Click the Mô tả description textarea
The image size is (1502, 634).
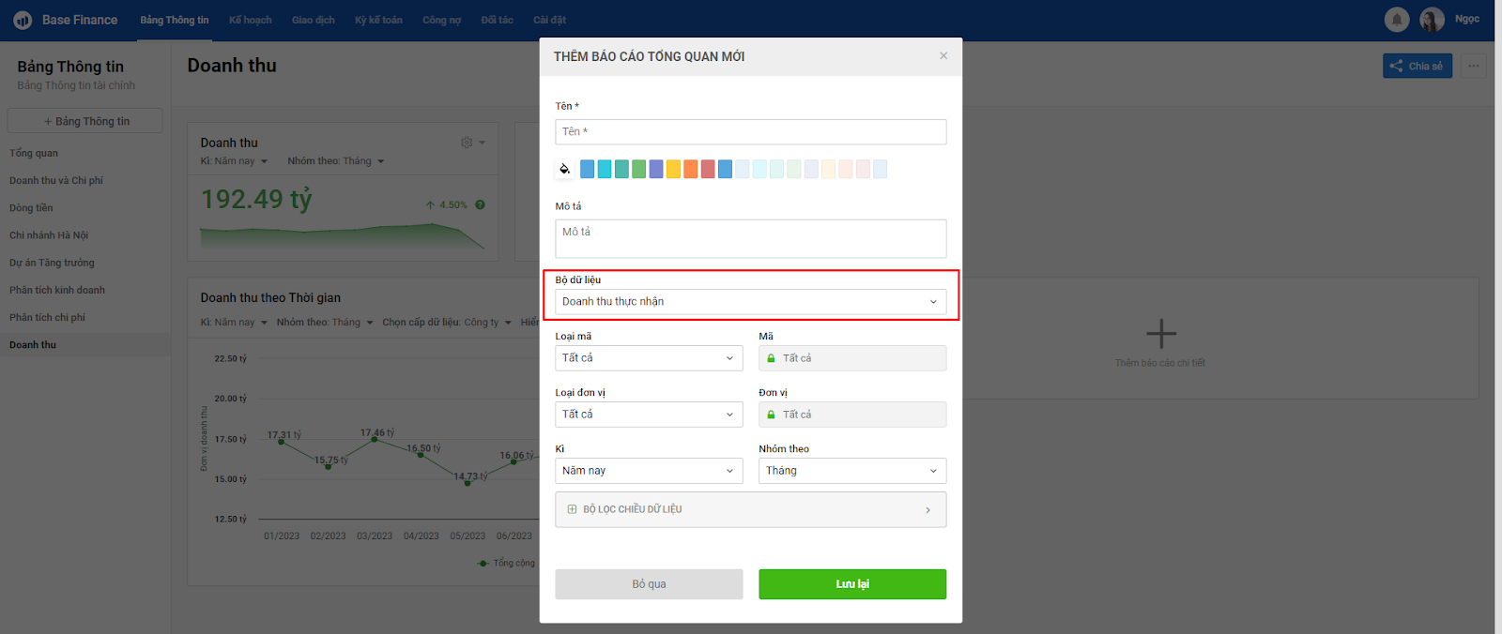[751, 239]
